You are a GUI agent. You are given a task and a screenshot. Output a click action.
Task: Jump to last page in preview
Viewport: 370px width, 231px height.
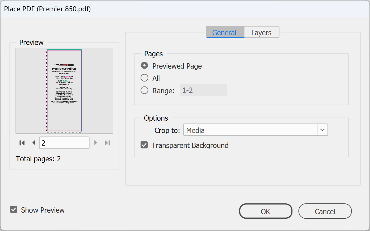pyautogui.click(x=107, y=143)
